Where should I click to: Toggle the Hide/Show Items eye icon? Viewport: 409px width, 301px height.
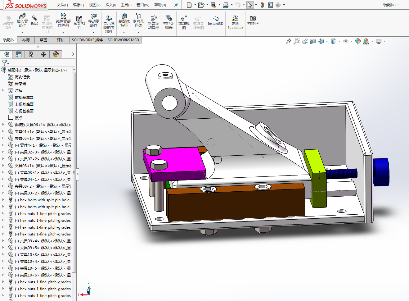346,41
